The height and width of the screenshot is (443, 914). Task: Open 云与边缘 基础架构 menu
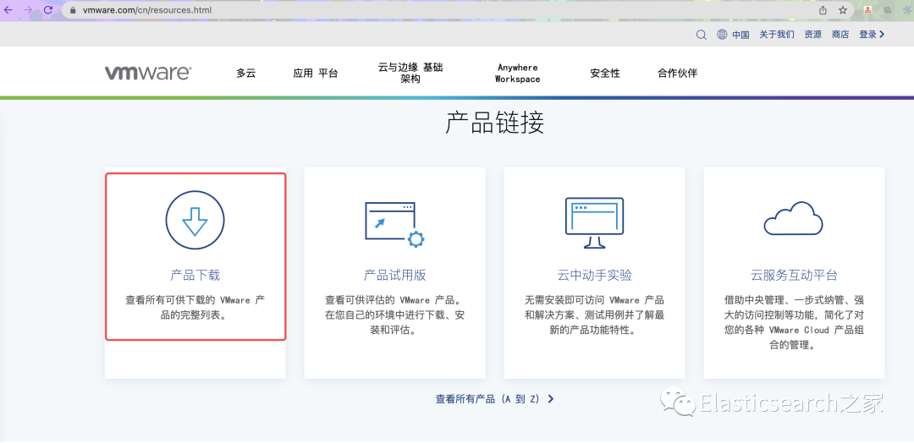(410, 74)
